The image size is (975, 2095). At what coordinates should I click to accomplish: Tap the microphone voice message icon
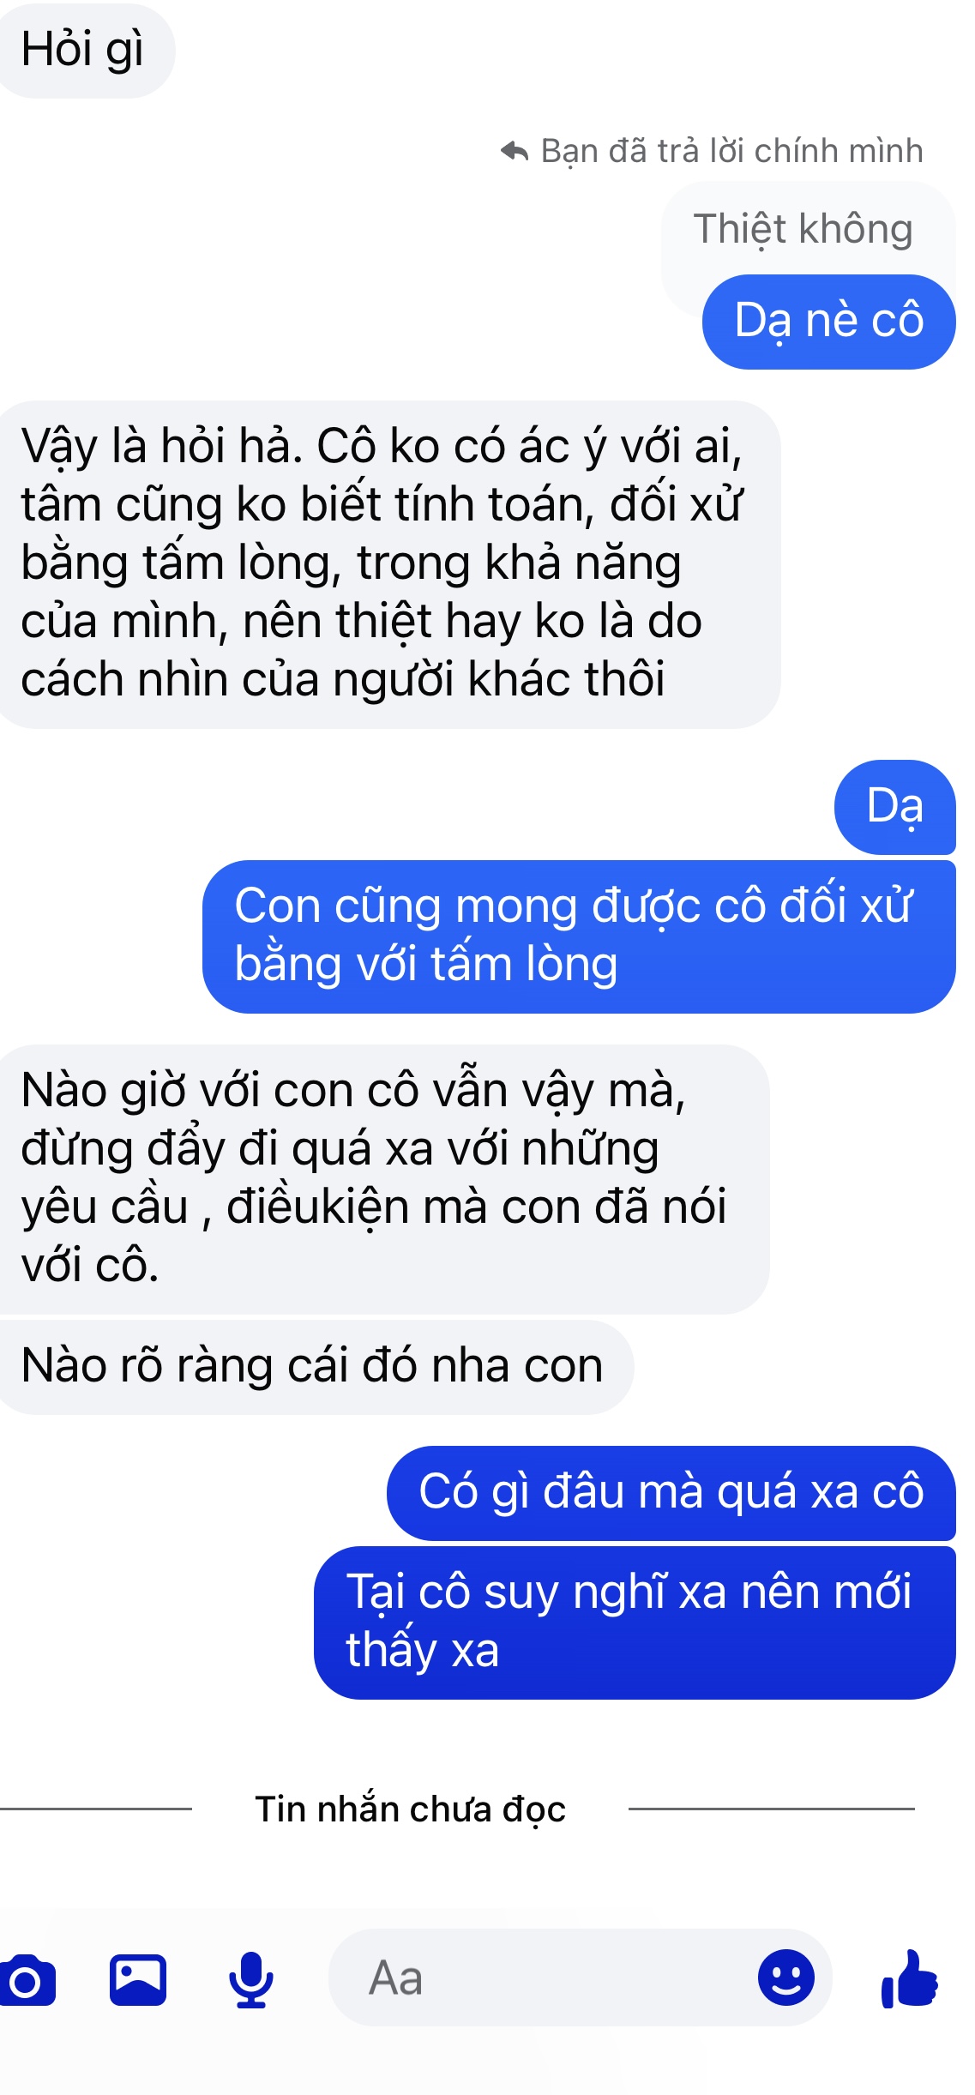pyautogui.click(x=250, y=1979)
